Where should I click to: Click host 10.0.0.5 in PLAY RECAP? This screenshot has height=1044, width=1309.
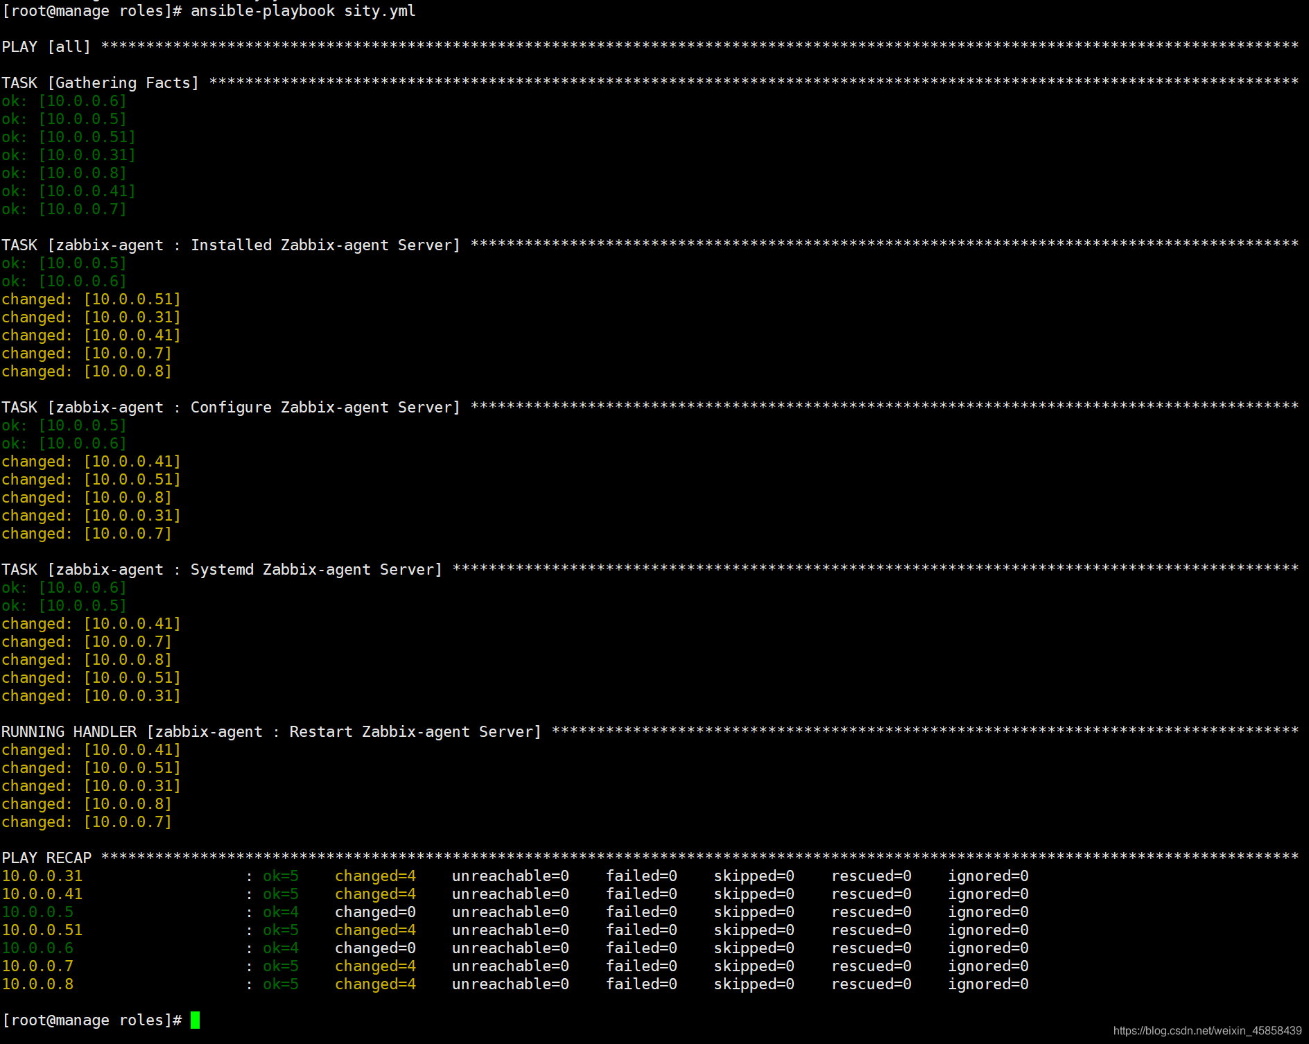pos(37,912)
